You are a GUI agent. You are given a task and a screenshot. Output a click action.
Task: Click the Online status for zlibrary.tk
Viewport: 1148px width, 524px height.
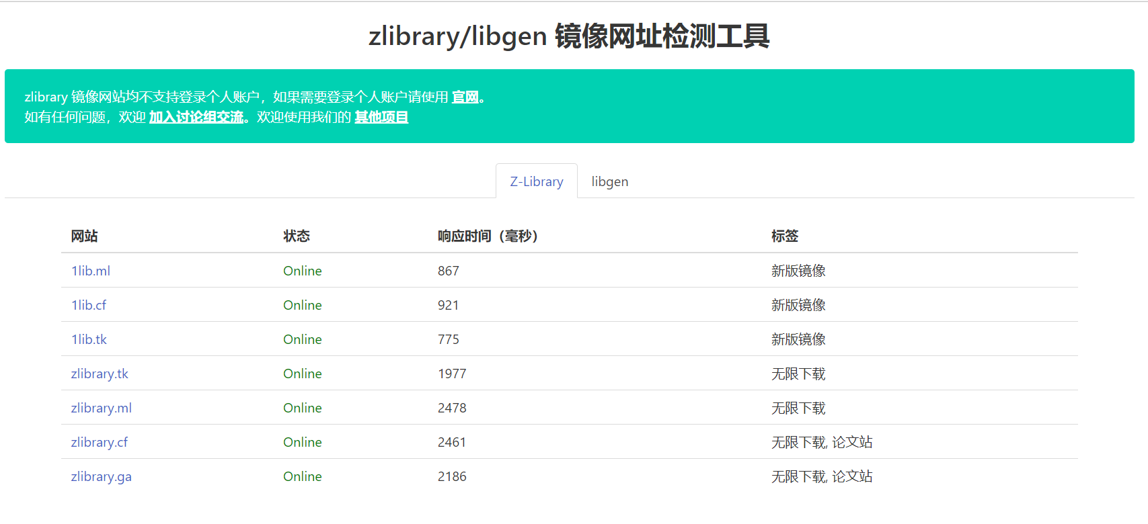[x=303, y=374]
